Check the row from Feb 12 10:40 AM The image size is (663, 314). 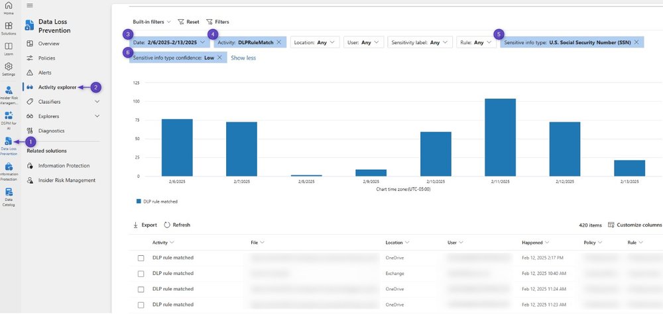click(x=141, y=274)
